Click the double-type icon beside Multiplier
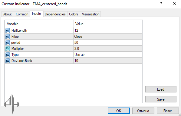The width and height of the screenshot is (181, 116). click(8, 49)
